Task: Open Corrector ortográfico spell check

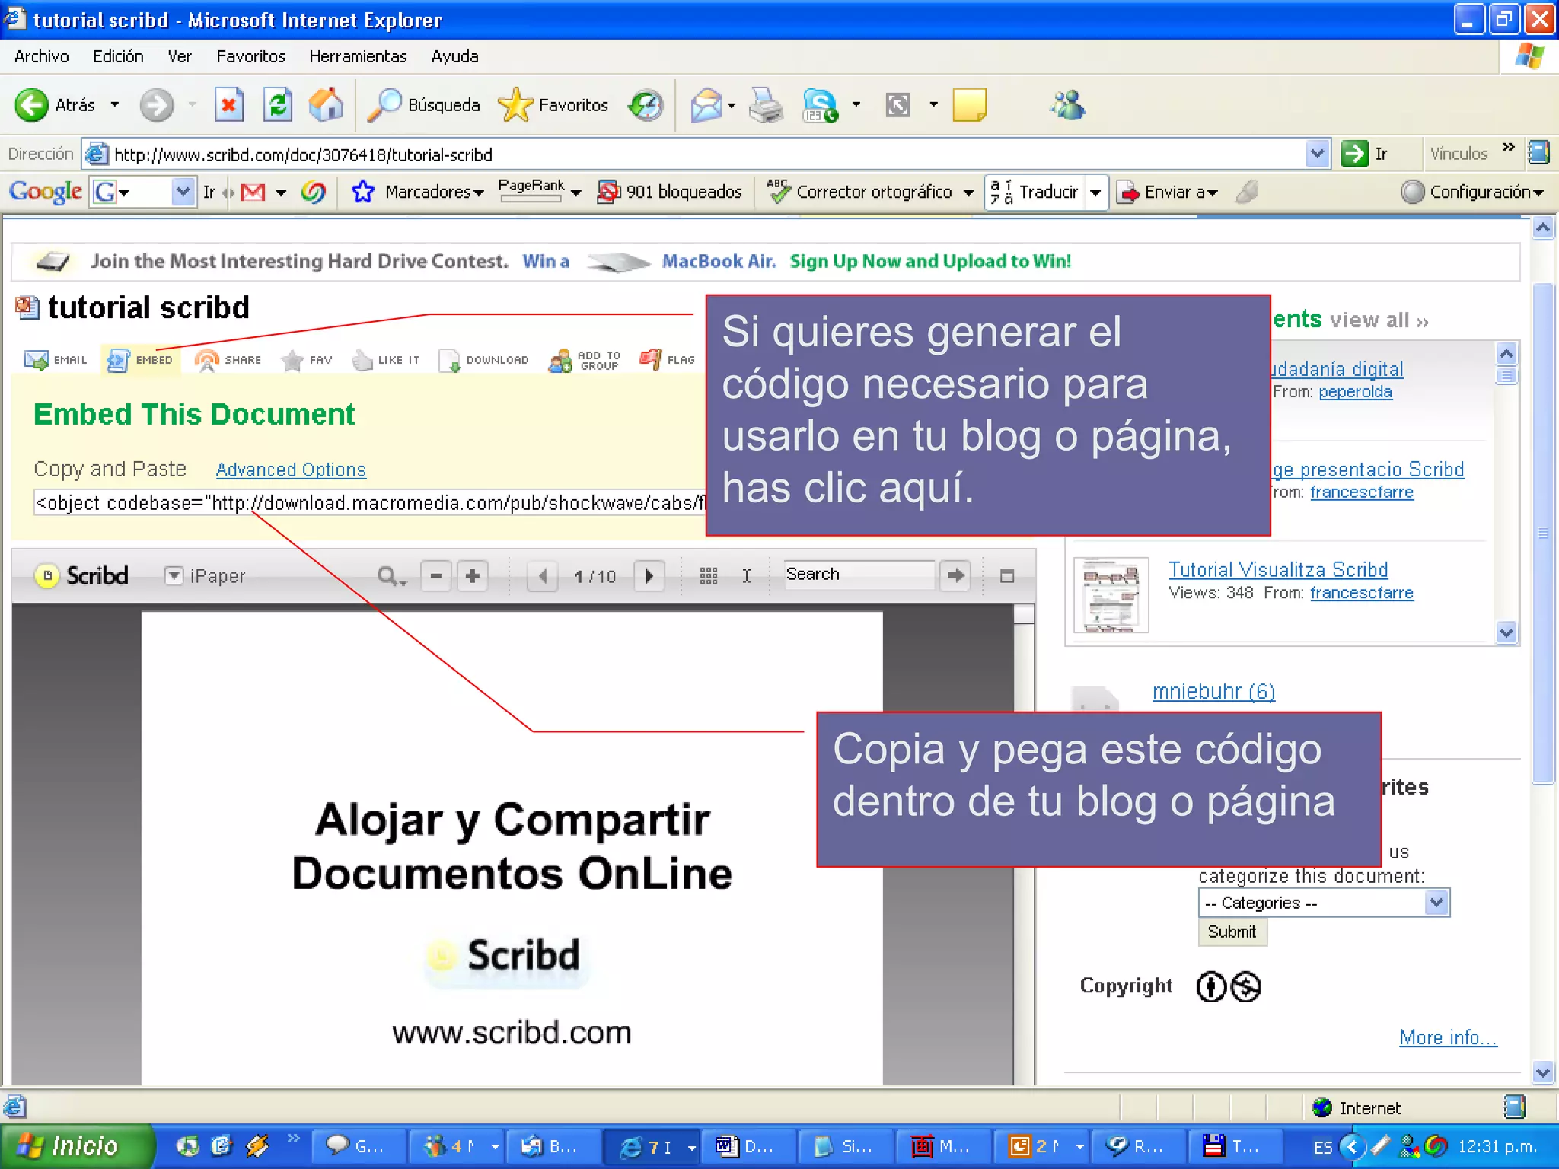Action: 860,192
